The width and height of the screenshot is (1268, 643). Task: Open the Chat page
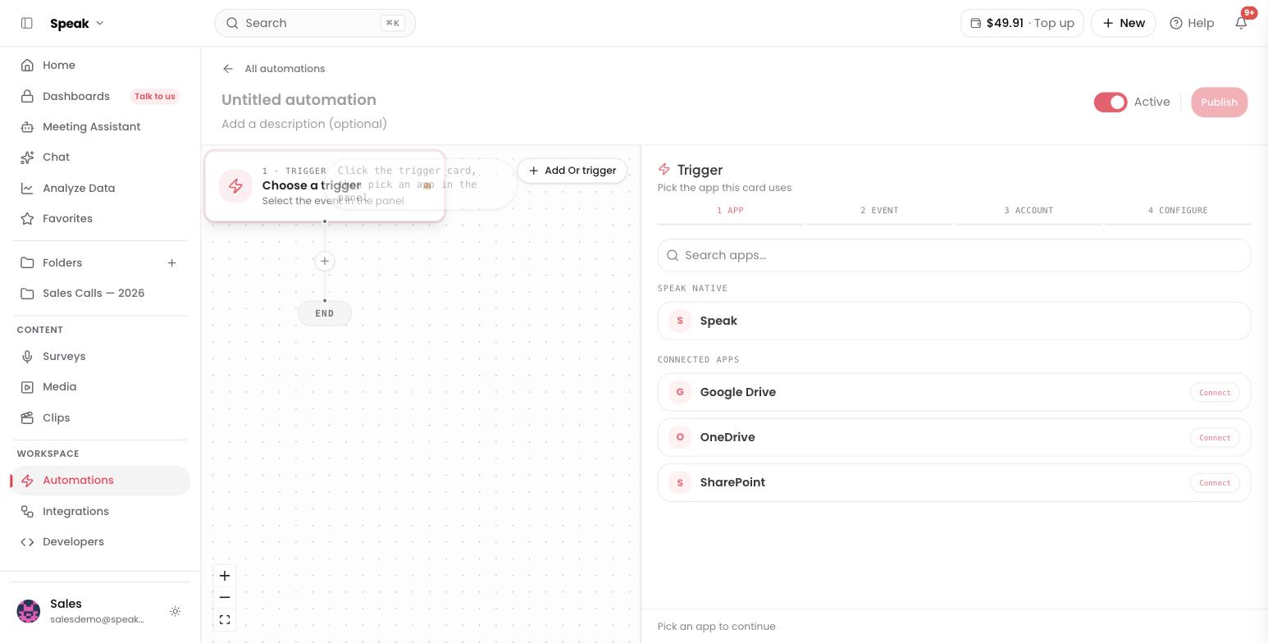click(100, 157)
